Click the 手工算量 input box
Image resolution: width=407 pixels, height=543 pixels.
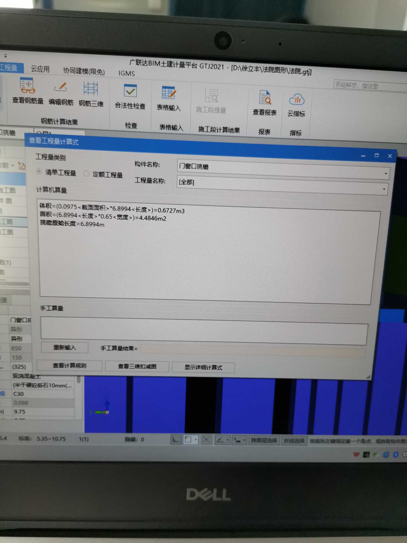click(x=204, y=330)
